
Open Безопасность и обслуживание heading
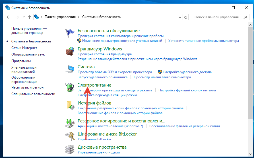pyautogui.click(x=109, y=31)
